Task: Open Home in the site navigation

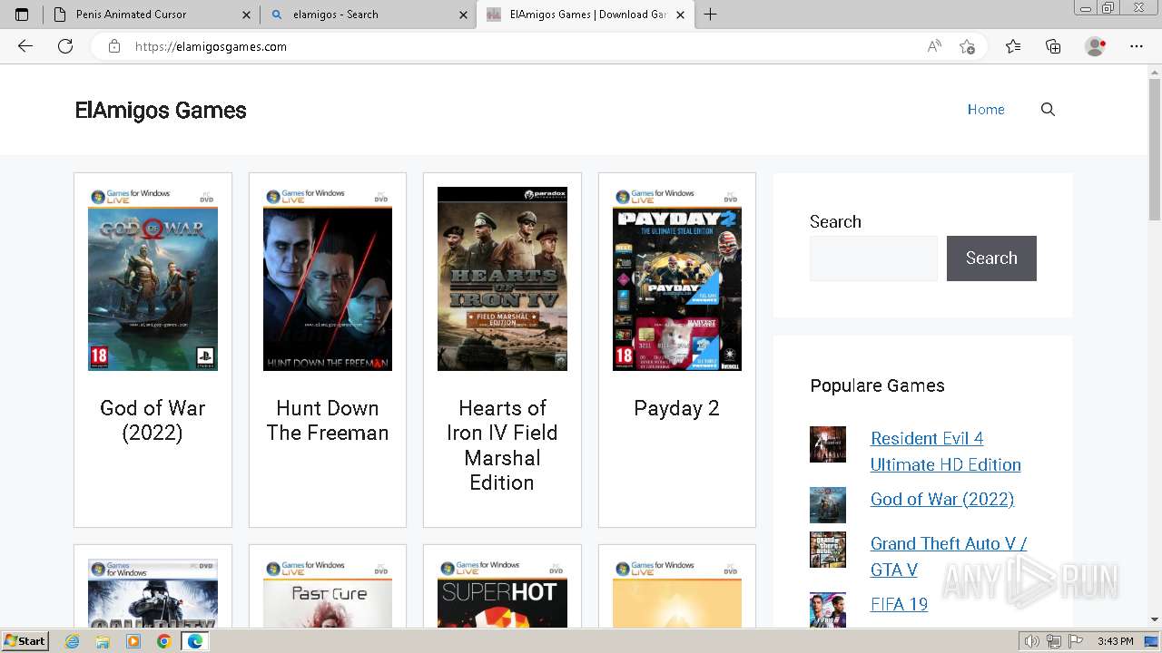Action: pos(986,110)
